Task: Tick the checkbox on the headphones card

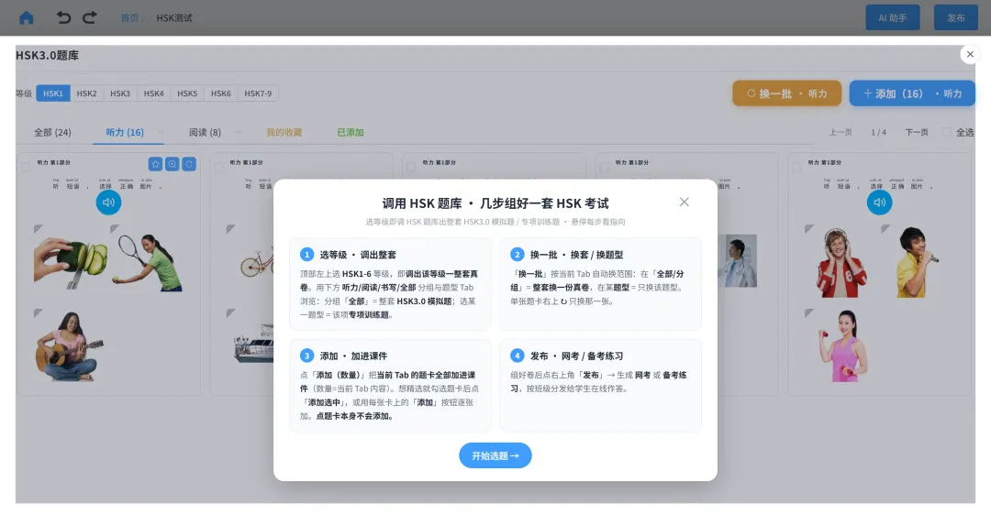Action: coord(797,168)
